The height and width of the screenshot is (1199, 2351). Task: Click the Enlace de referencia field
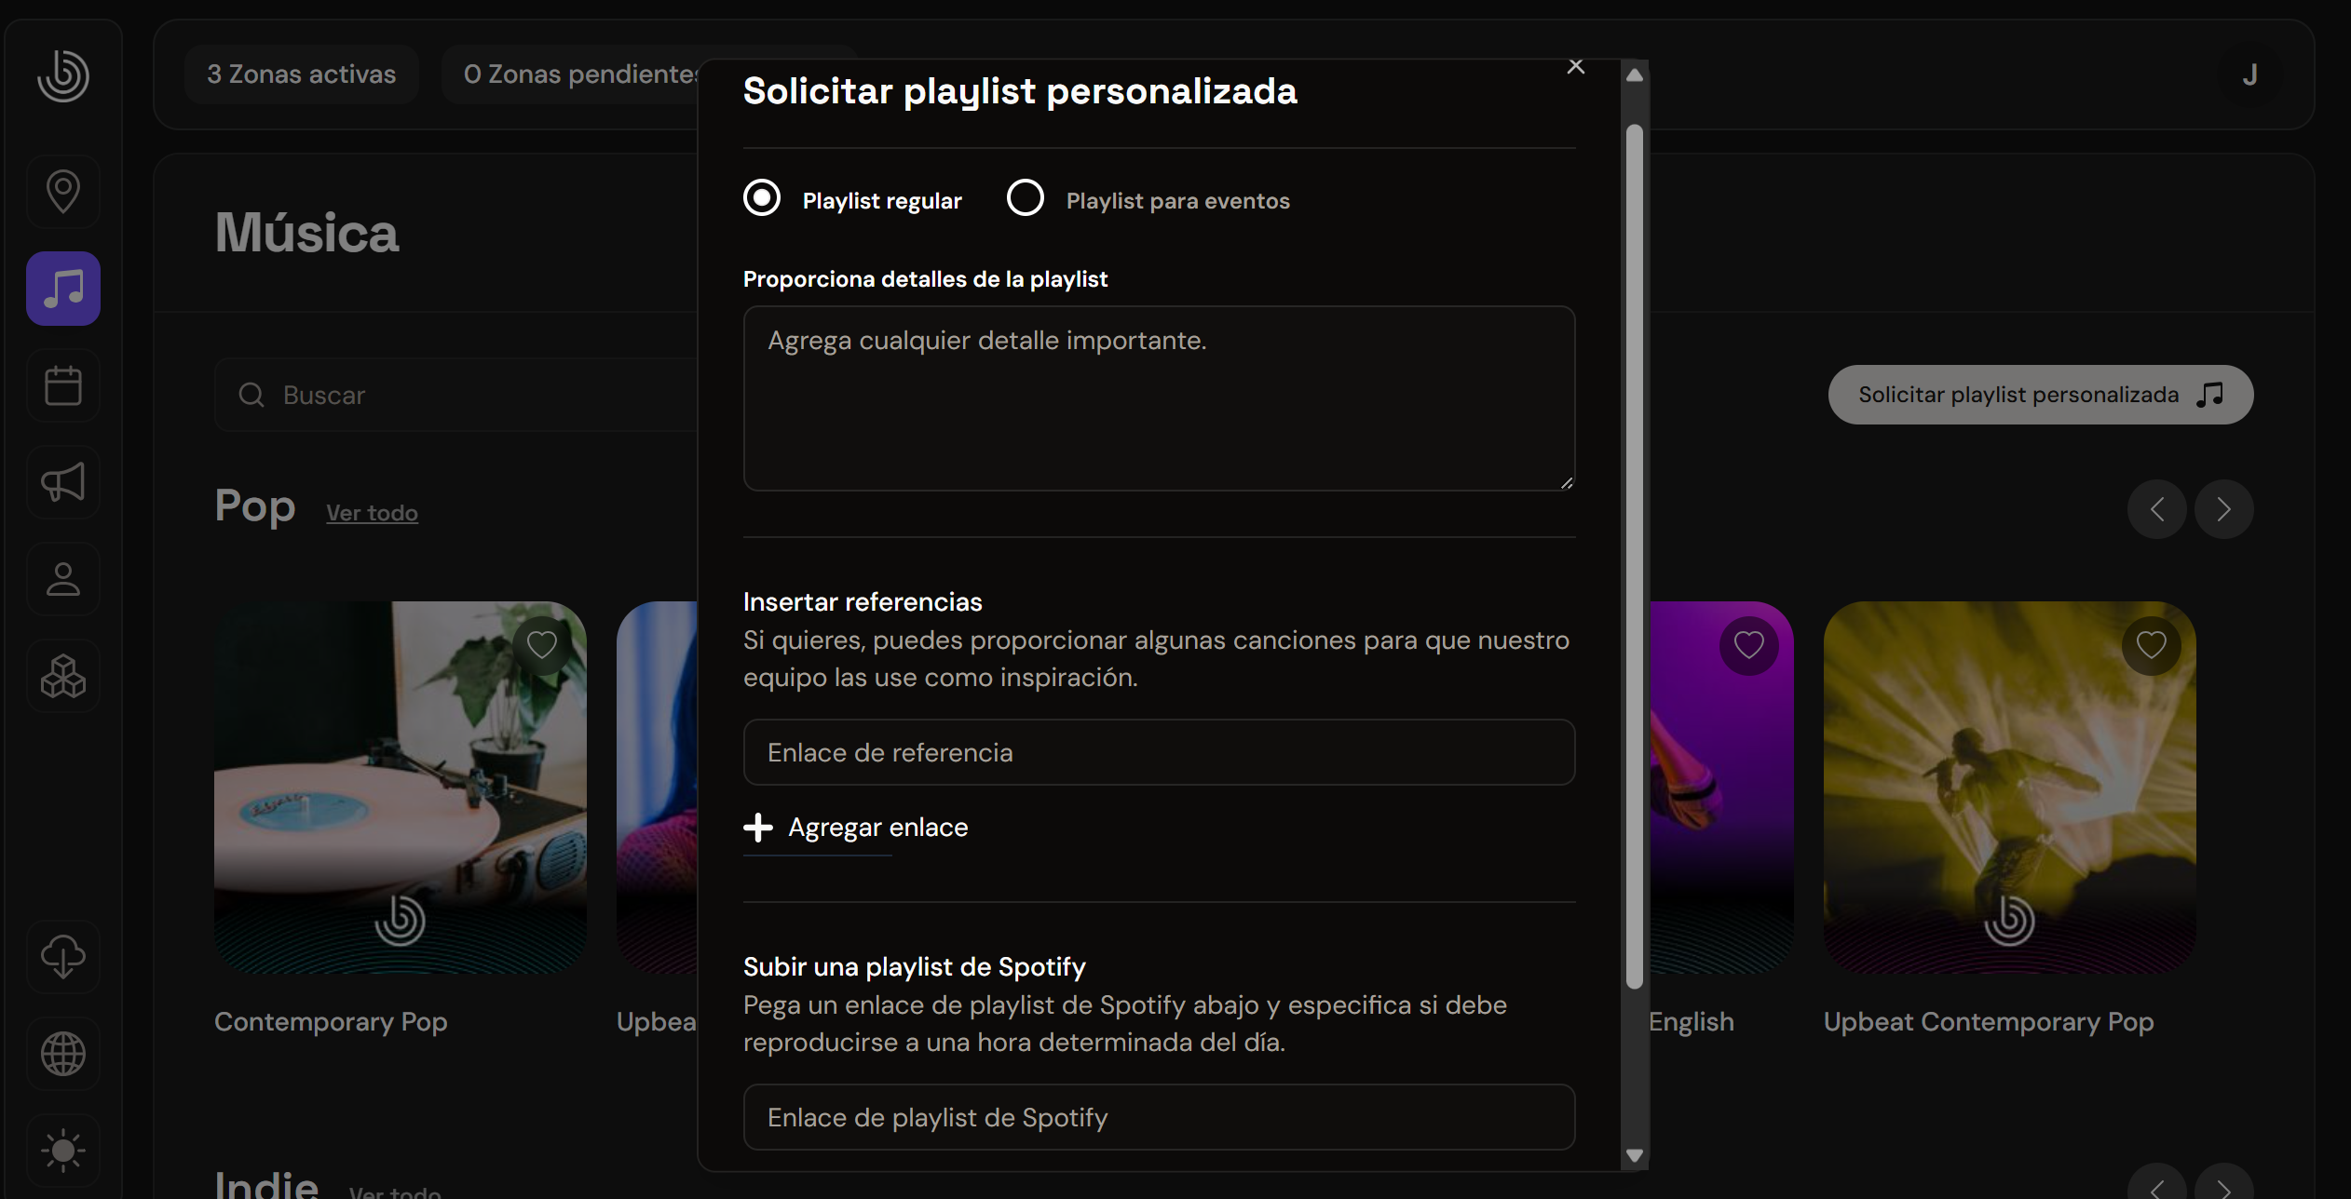1159,752
